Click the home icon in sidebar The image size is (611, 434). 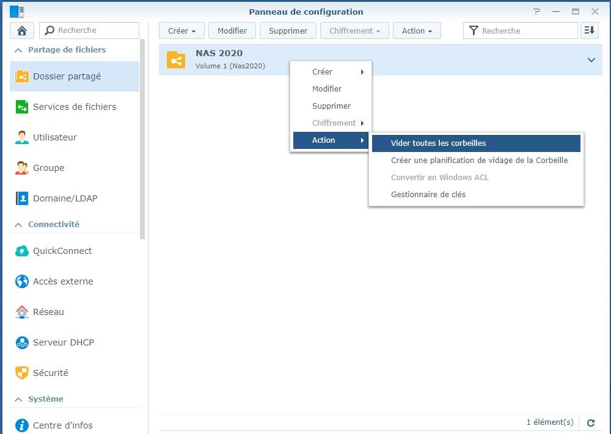[22, 31]
